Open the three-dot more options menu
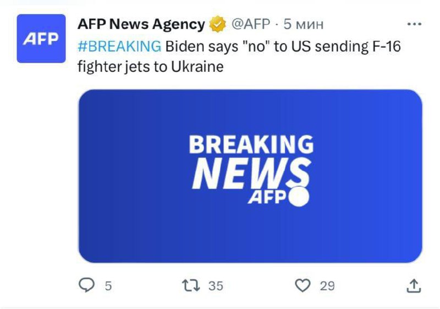 click(414, 25)
